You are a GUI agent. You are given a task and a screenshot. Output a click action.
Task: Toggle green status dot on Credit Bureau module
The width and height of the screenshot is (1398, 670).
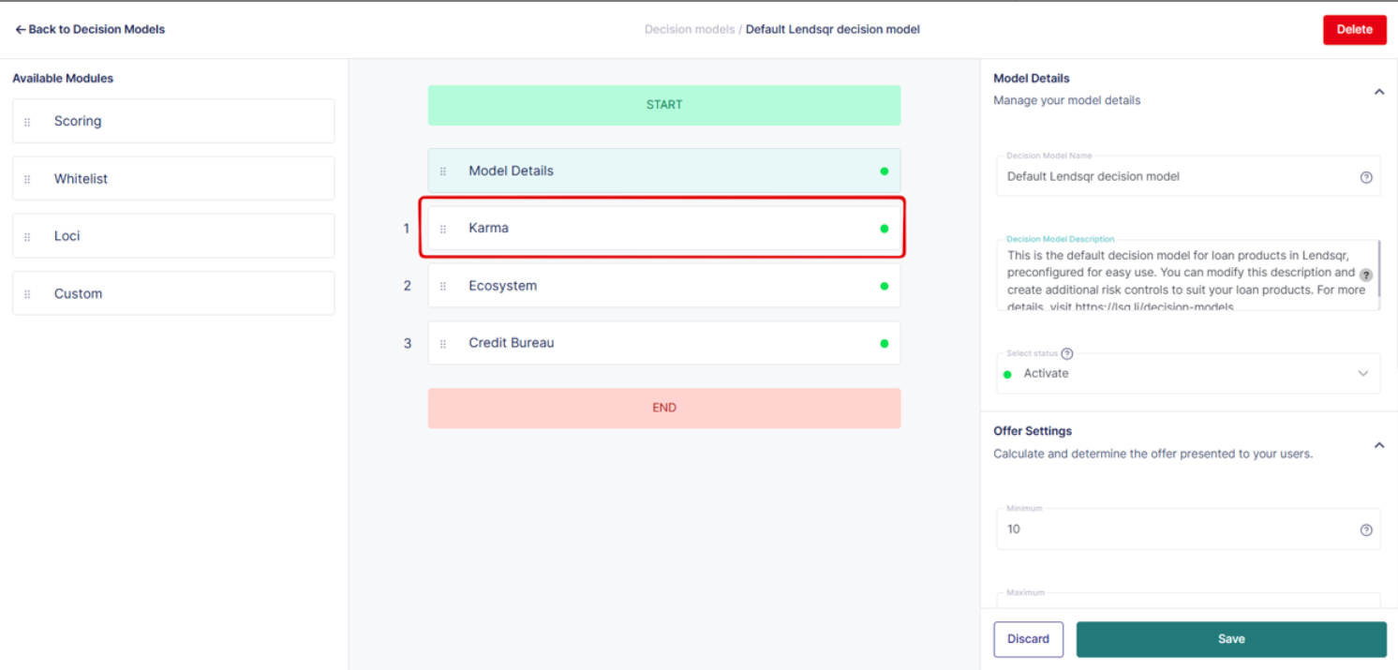884,344
